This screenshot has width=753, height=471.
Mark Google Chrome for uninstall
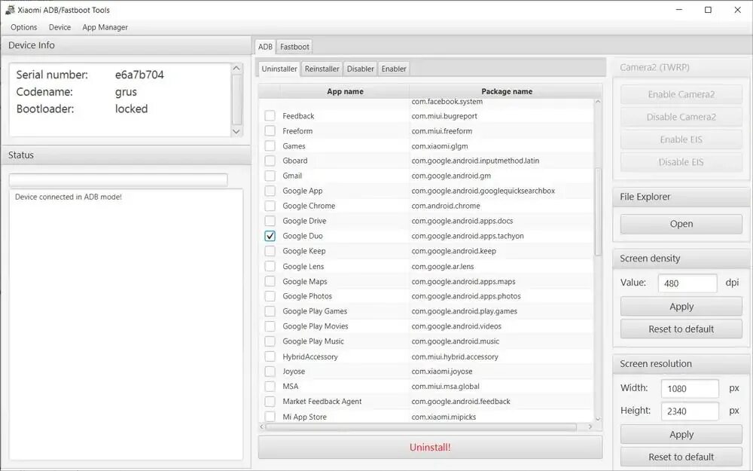(270, 206)
